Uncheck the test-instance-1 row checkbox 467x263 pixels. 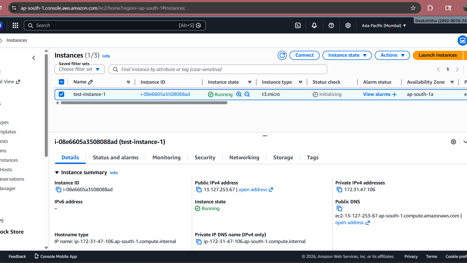click(62, 94)
